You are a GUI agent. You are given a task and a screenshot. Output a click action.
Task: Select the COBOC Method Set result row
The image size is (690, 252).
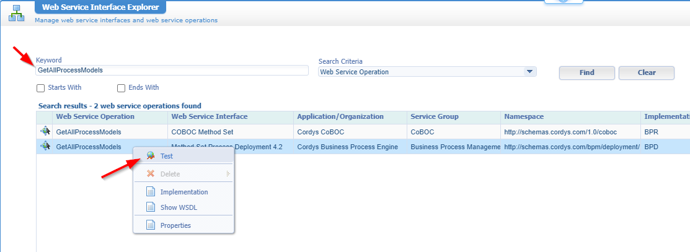tap(201, 131)
